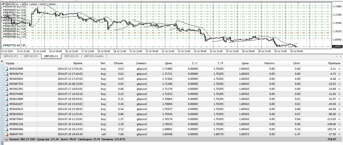
Task: Close the sell order with -17.50 profit
Action: (340, 134)
